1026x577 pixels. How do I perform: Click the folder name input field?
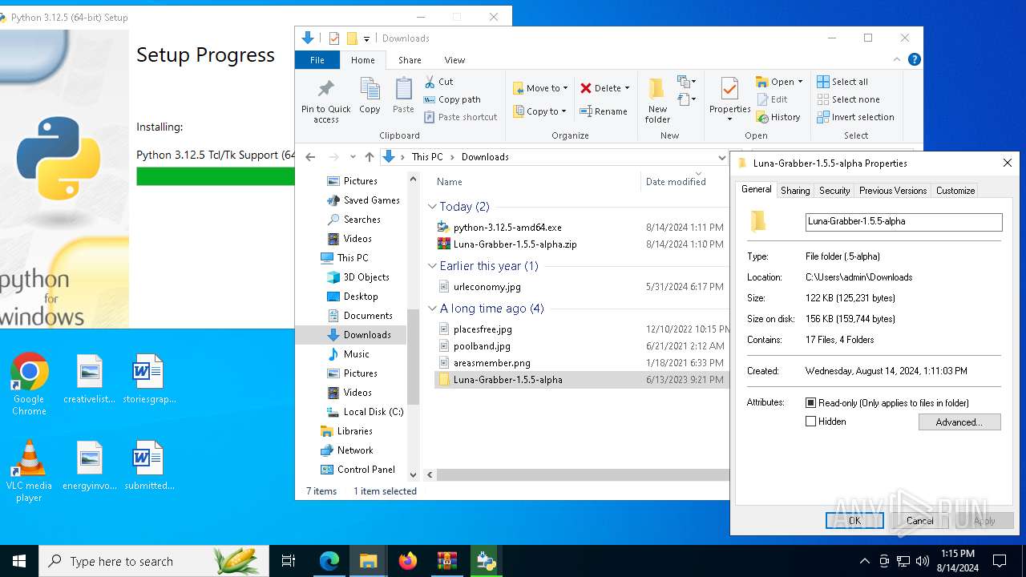903,222
